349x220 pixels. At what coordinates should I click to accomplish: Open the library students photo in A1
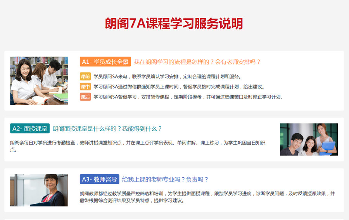pos(39,81)
